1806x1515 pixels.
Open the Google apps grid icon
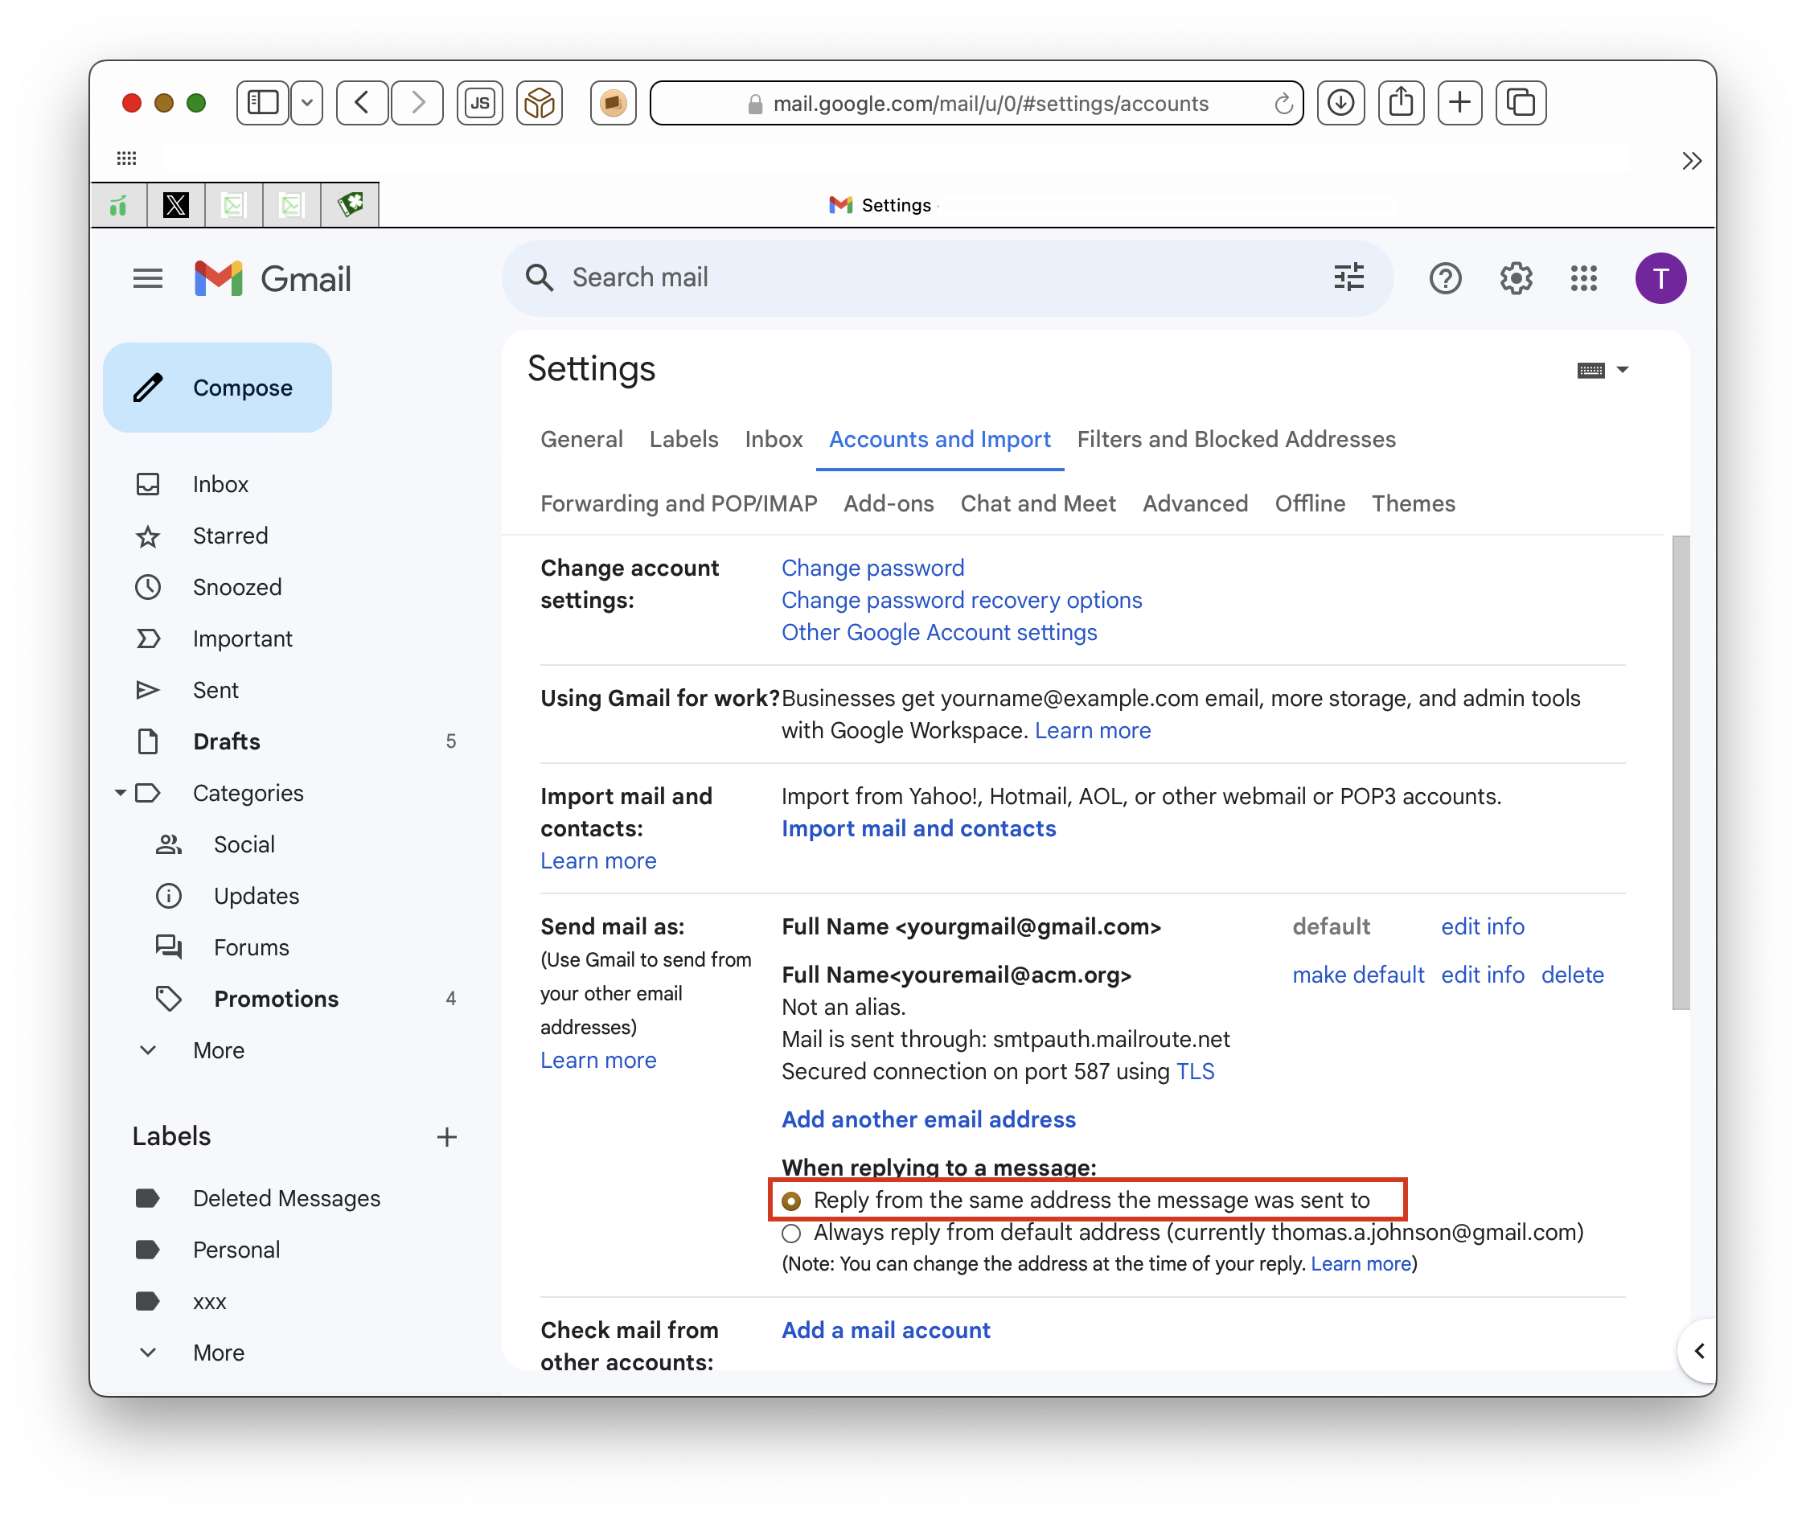pos(1583,278)
